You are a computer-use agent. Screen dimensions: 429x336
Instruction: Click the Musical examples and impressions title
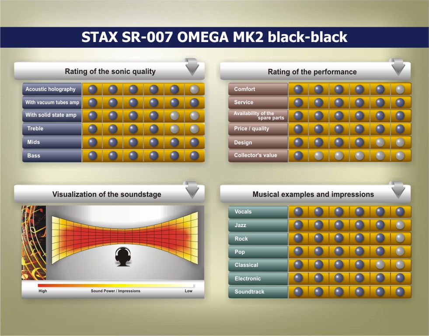(313, 194)
